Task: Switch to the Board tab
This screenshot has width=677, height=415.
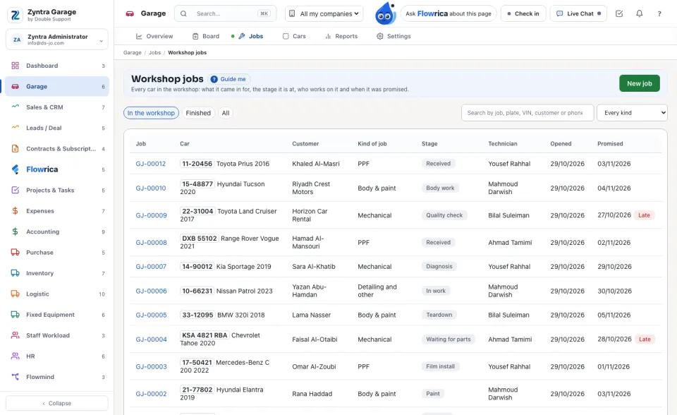Action: tap(206, 36)
